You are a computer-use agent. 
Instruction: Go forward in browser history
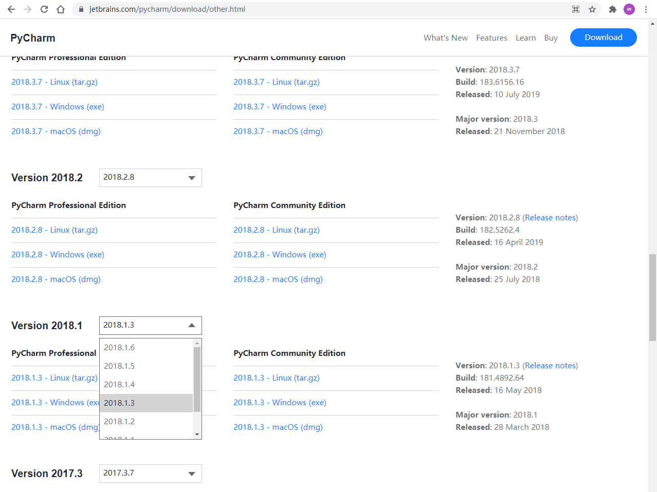[28, 9]
